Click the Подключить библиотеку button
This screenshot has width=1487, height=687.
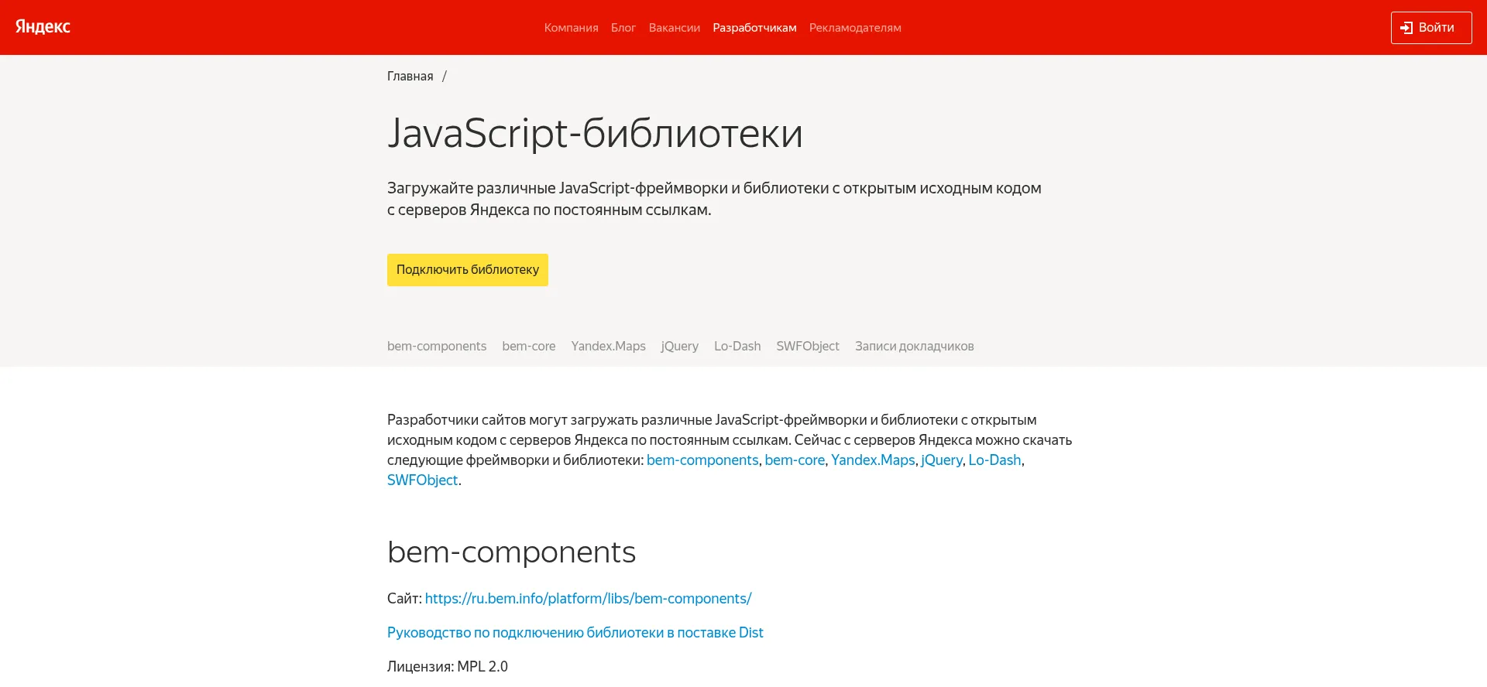pyautogui.click(x=468, y=270)
